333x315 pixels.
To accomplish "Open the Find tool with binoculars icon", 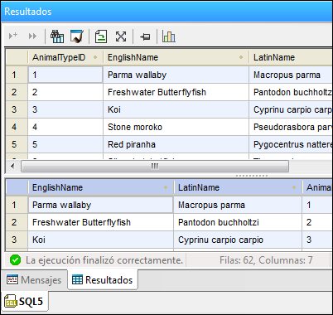I will click(x=57, y=36).
